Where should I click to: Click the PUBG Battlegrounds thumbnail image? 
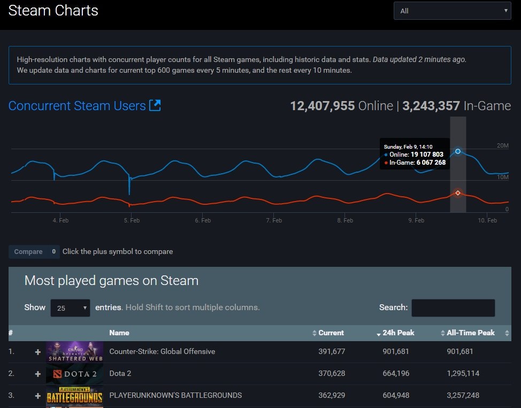click(74, 396)
